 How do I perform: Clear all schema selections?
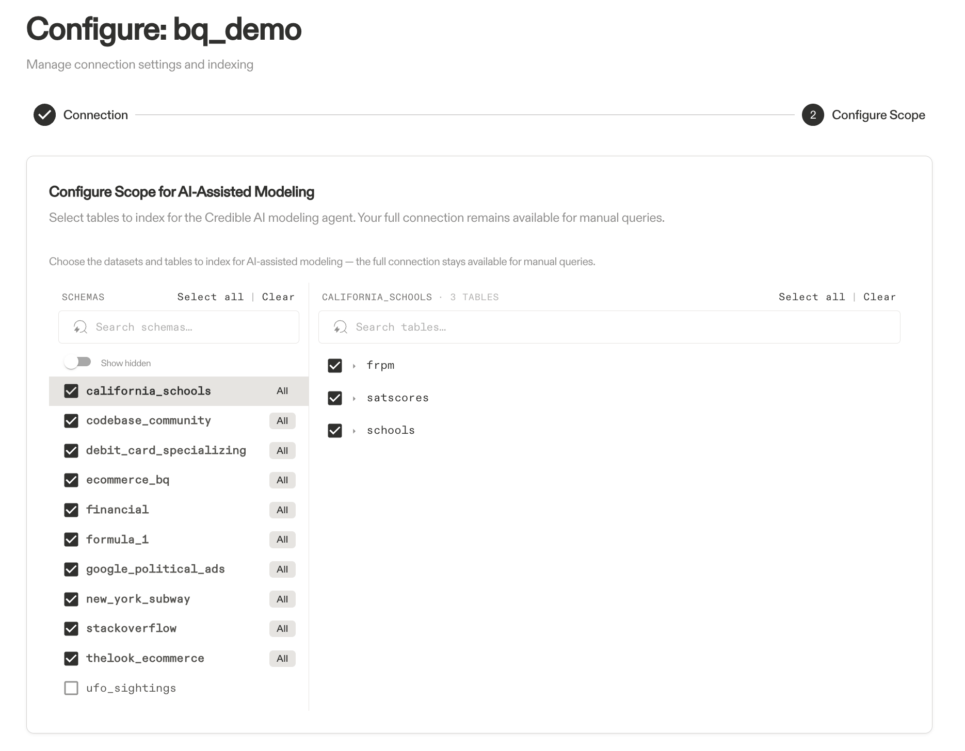pyautogui.click(x=278, y=297)
